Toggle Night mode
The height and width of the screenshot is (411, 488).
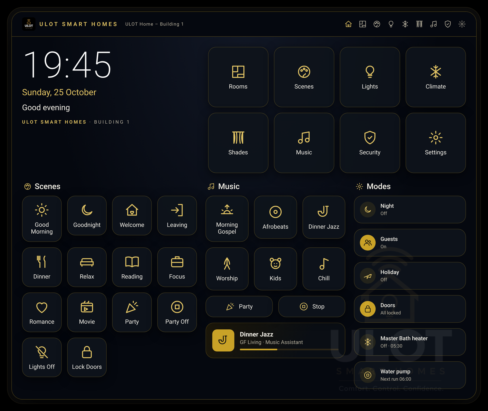pyautogui.click(x=410, y=210)
